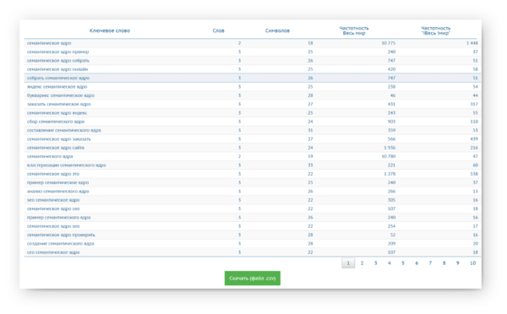Click the exact frequency value 1 448
Image resolution: width=507 pixels, height=314 pixels.
(472, 43)
